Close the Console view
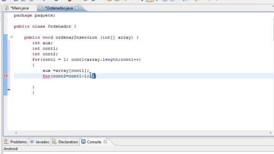The width and height of the screenshot is (274, 154). coord(105,142)
